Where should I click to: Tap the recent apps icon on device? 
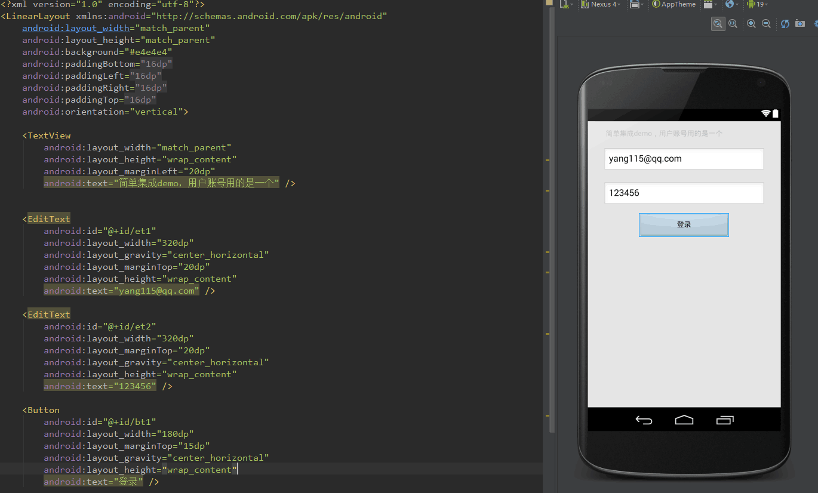pyautogui.click(x=725, y=420)
